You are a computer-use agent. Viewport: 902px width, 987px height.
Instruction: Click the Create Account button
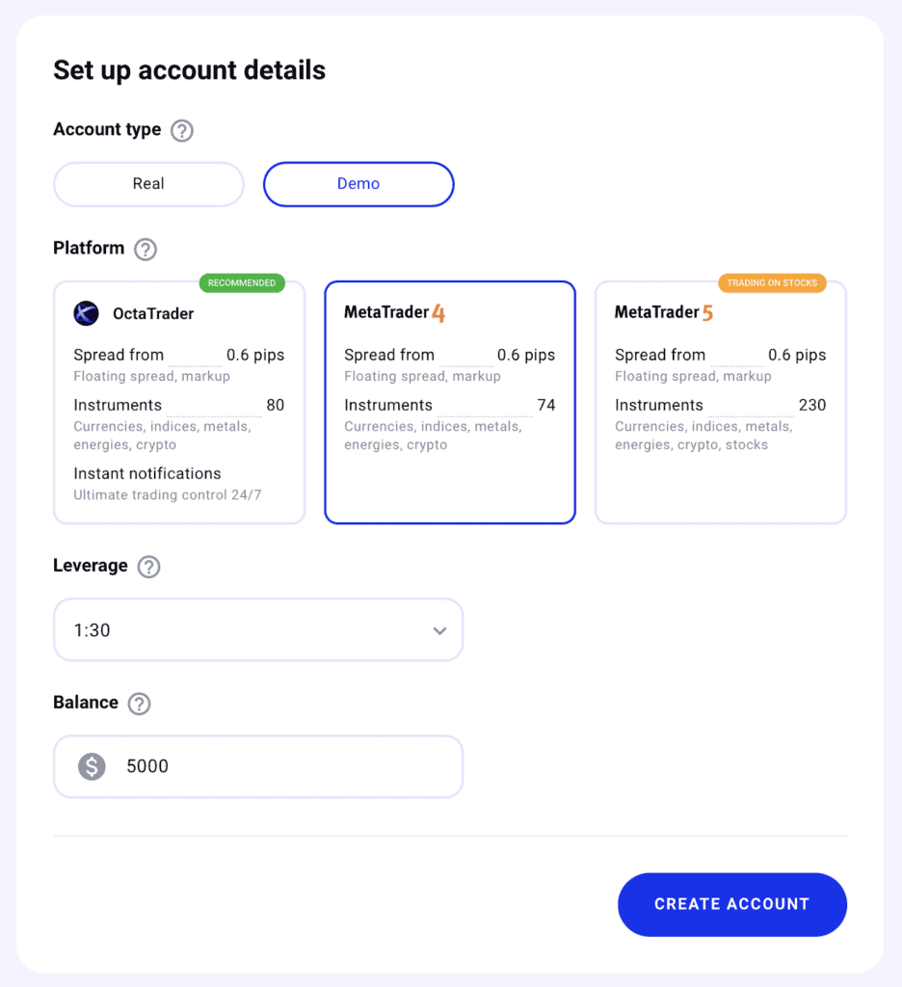732,904
